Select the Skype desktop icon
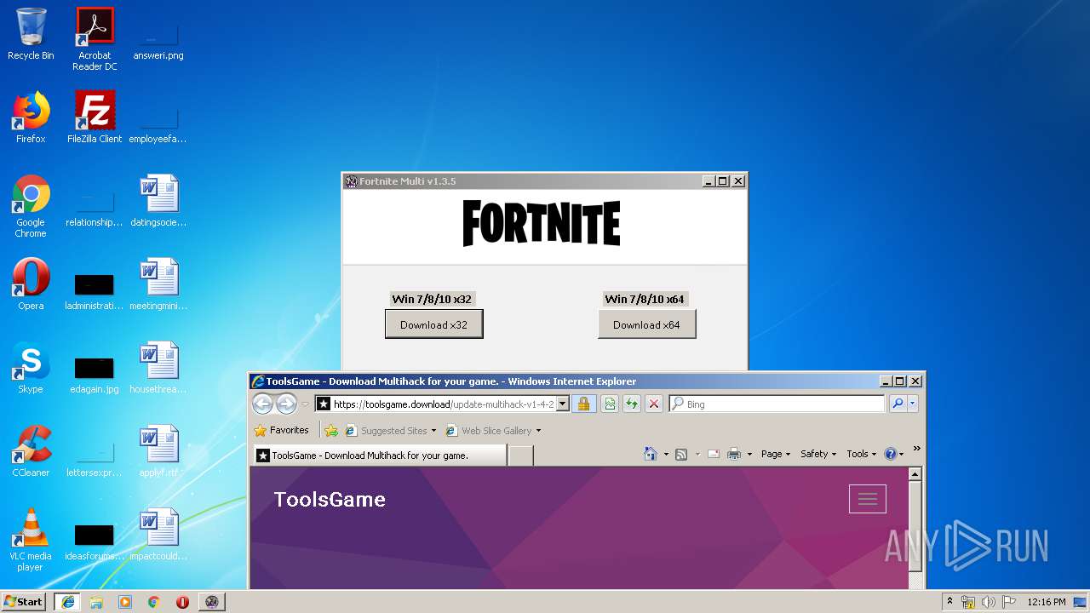Image resolution: width=1090 pixels, height=613 pixels. tap(31, 368)
